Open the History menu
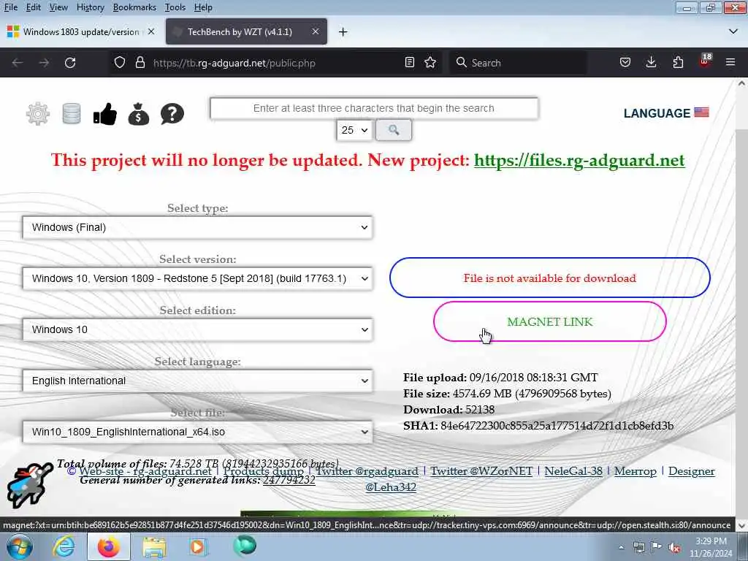 [x=90, y=7]
